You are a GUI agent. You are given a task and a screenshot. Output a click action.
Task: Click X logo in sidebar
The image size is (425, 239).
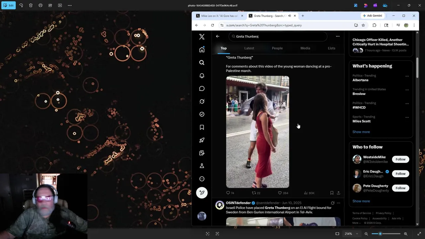coord(202,37)
